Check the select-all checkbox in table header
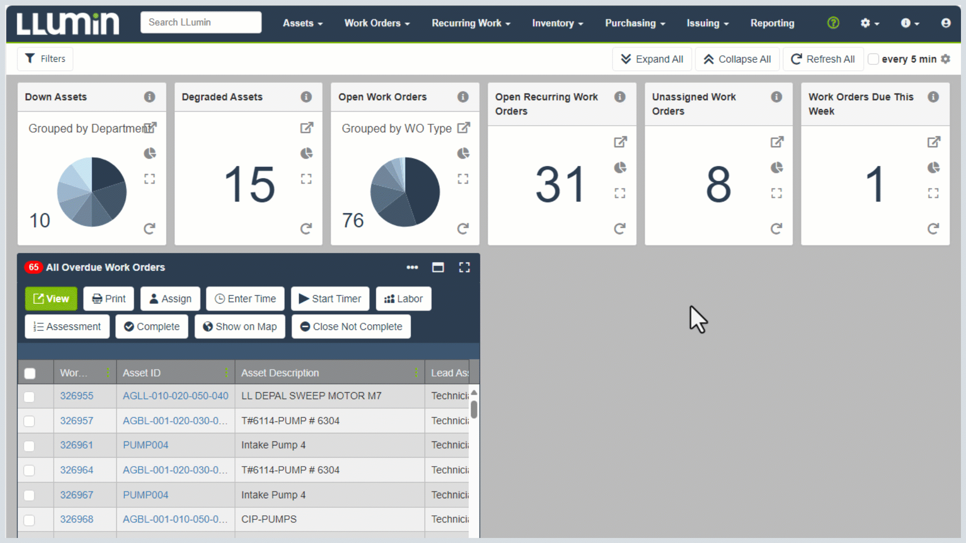The width and height of the screenshot is (966, 543). point(30,373)
